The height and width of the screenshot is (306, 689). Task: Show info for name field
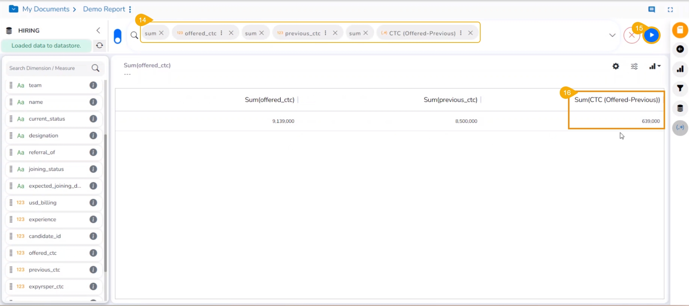[x=93, y=102]
